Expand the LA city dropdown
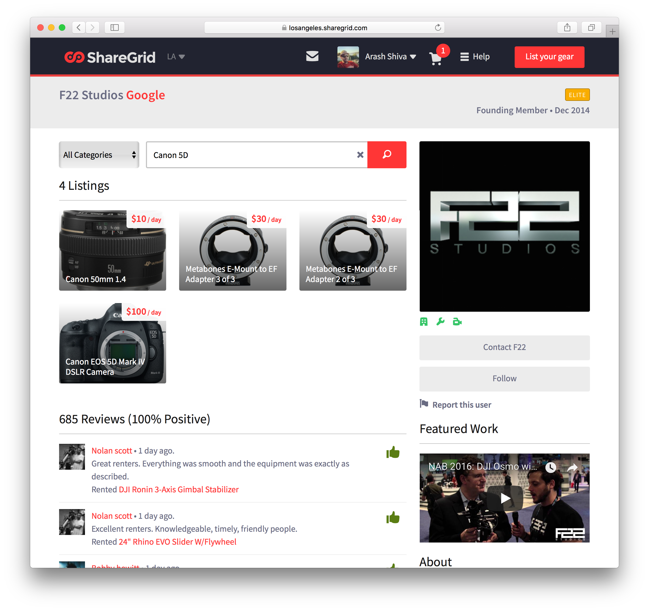 (x=176, y=57)
